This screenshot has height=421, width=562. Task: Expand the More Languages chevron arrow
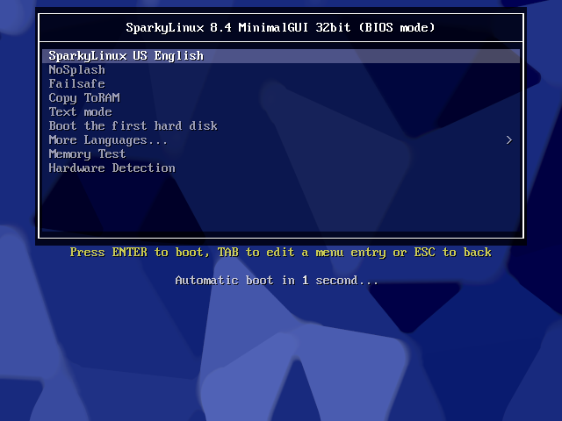(509, 140)
